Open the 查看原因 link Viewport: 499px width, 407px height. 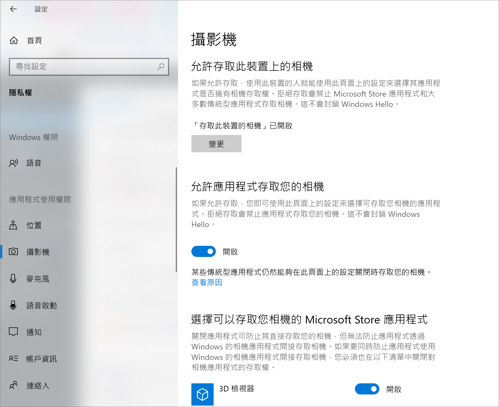pos(207,283)
